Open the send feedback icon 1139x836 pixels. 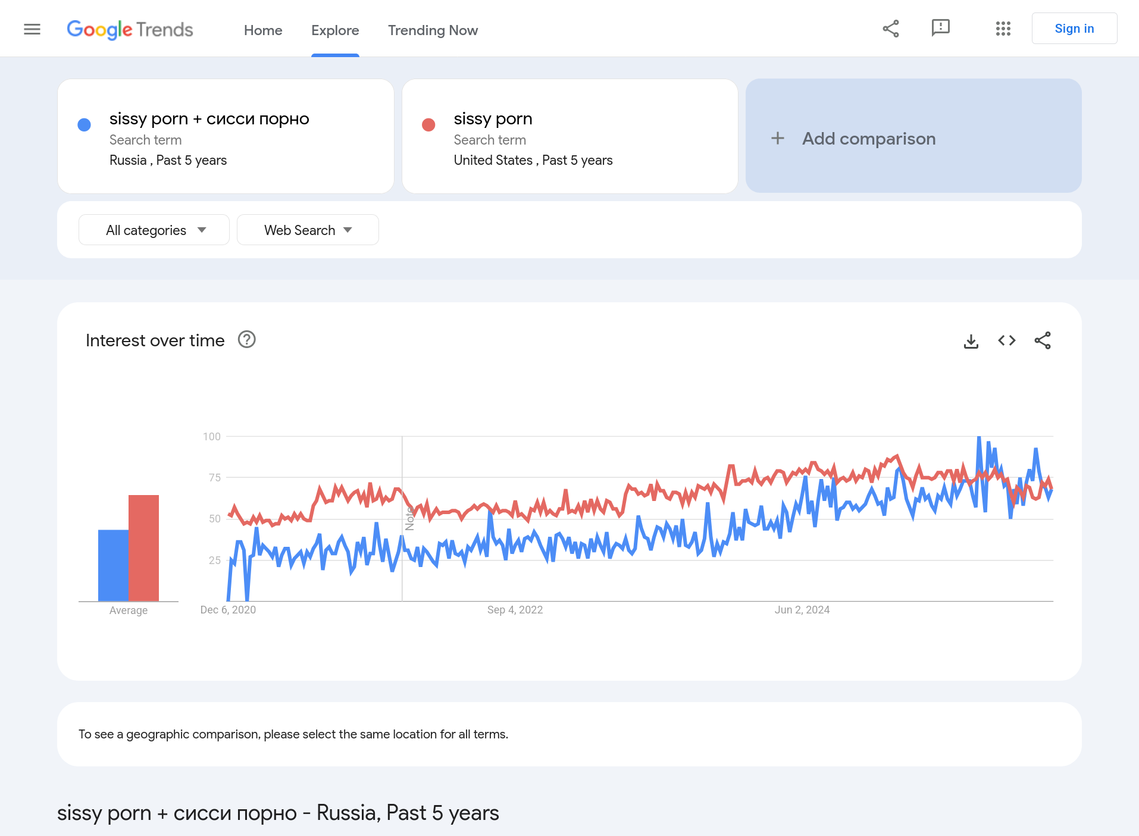click(x=940, y=28)
